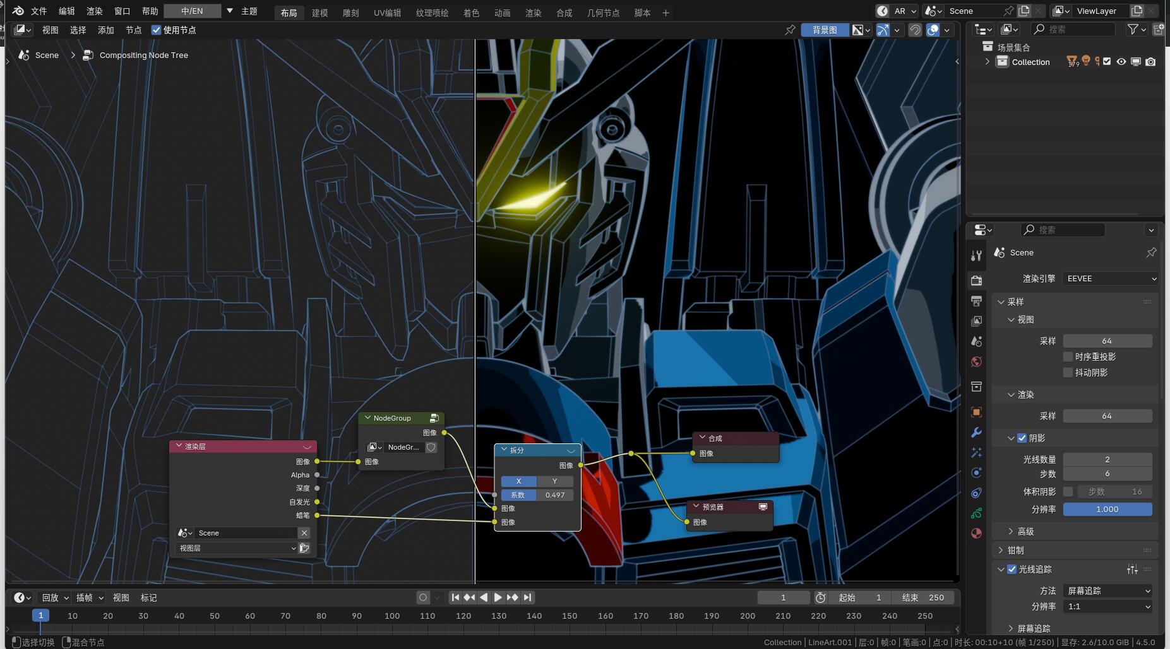Jump to timeline start frame
Image resolution: width=1170 pixels, height=649 pixels.
click(455, 597)
